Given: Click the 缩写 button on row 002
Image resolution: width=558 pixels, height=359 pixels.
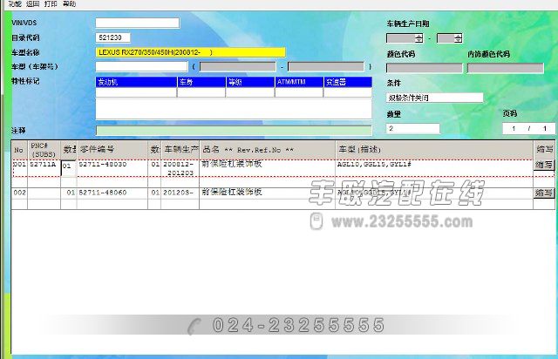Looking at the screenshot, I should pyautogui.click(x=544, y=193).
